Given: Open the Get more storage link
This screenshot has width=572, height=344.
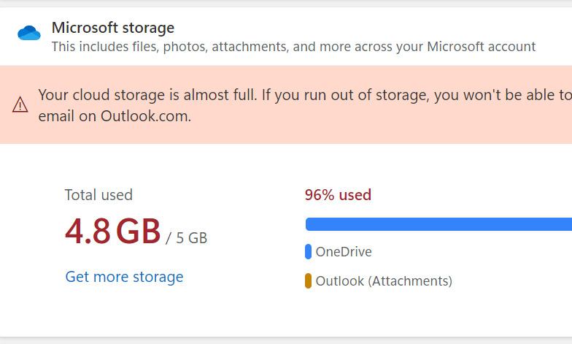Looking at the screenshot, I should tap(124, 277).
